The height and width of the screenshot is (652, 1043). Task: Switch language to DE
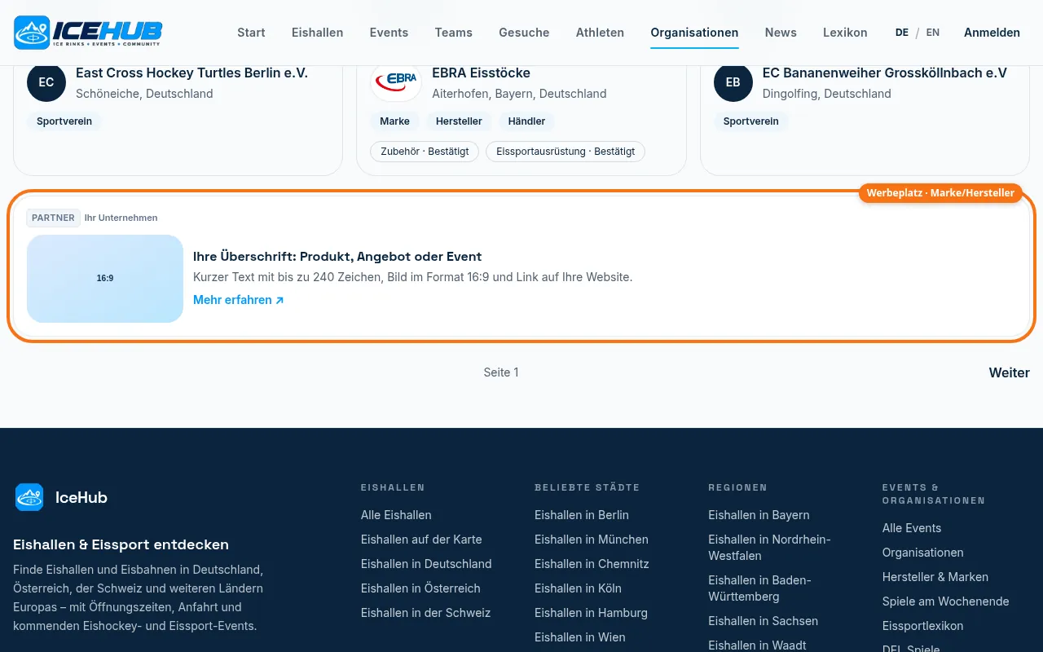[902, 33]
